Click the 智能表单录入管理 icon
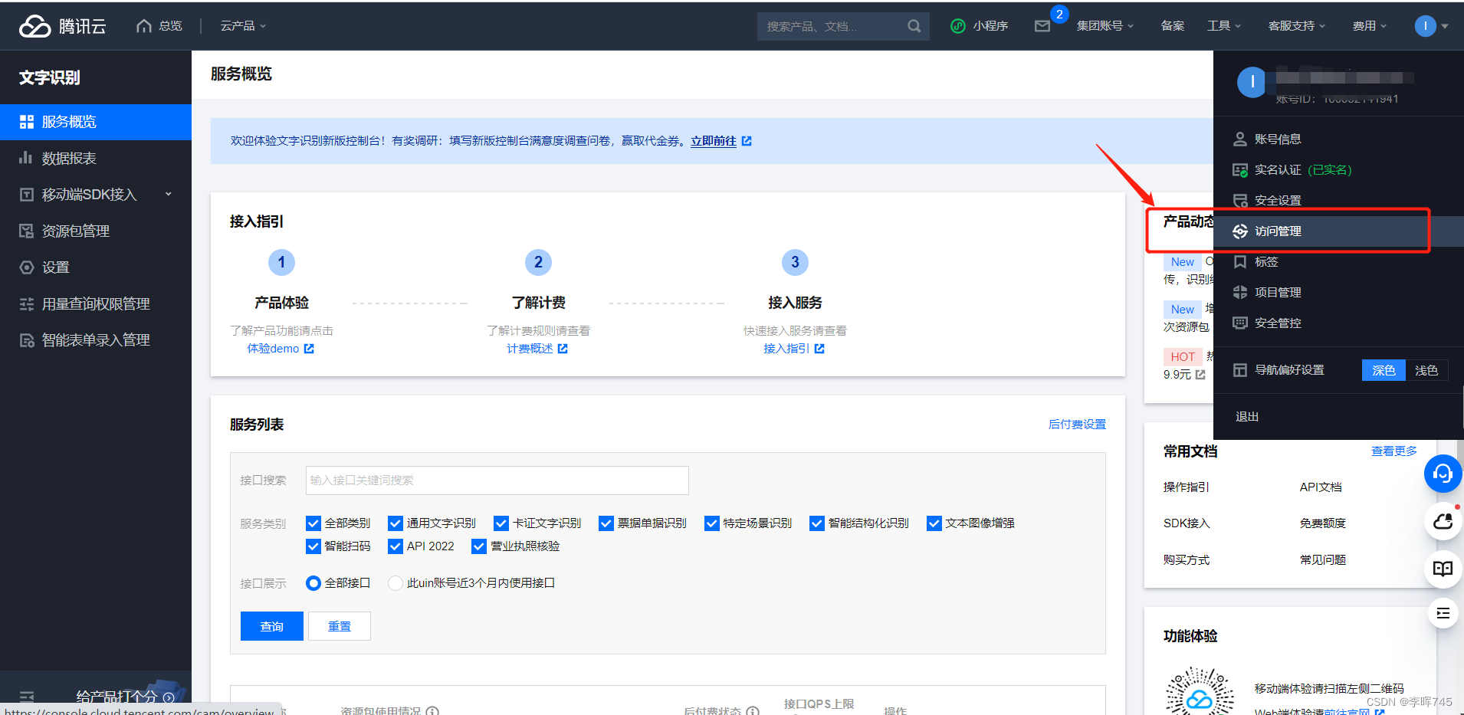 [26, 340]
